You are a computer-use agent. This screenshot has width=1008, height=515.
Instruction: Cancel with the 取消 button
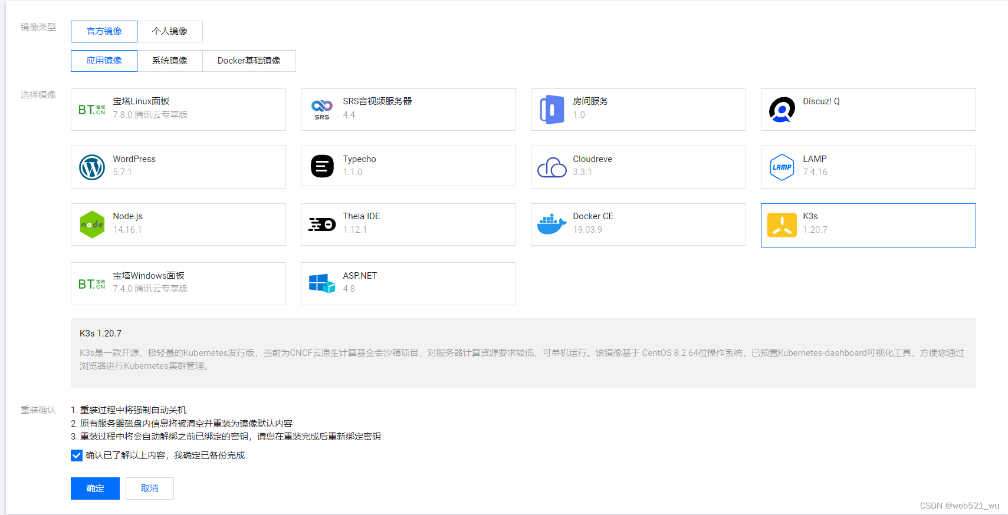pyautogui.click(x=150, y=488)
